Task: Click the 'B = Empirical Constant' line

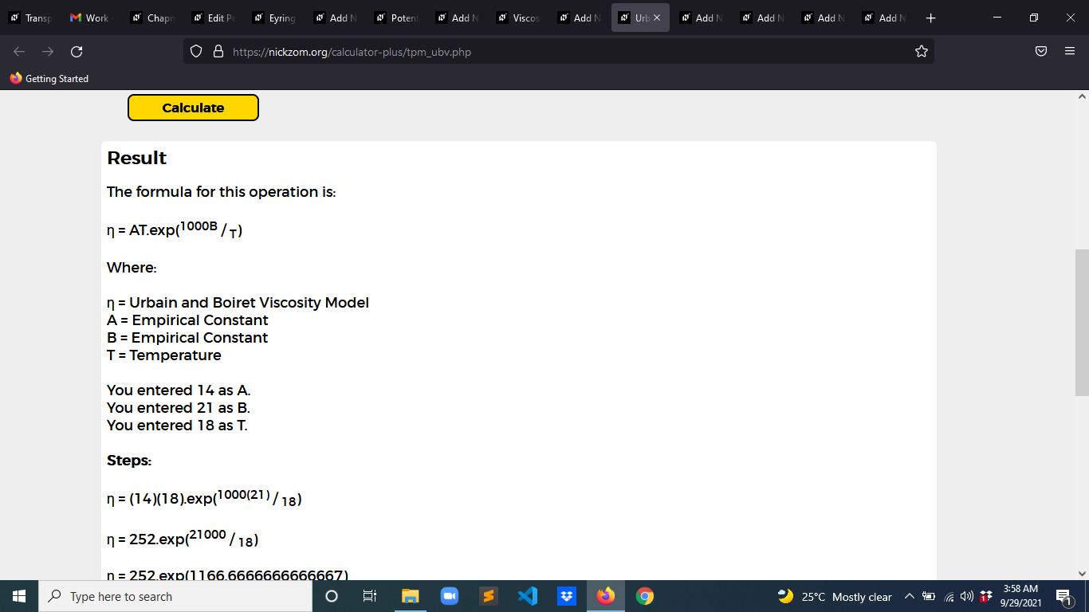Action: tap(187, 338)
